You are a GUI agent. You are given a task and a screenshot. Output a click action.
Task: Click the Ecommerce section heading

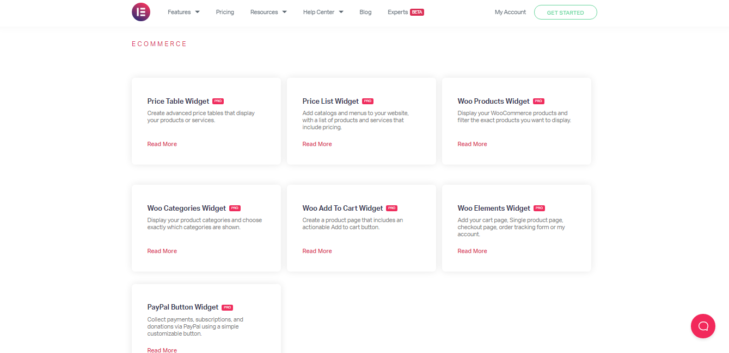pyautogui.click(x=159, y=44)
